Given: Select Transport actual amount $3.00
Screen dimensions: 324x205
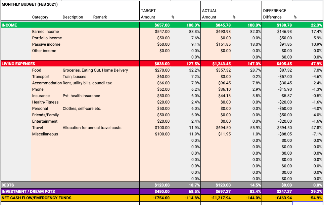Looking at the screenshot, I should (x=225, y=77).
